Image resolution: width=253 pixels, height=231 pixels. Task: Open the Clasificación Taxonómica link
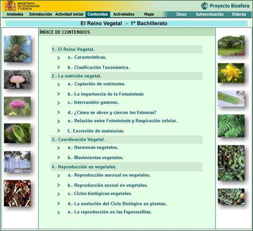pyautogui.click(x=99, y=68)
